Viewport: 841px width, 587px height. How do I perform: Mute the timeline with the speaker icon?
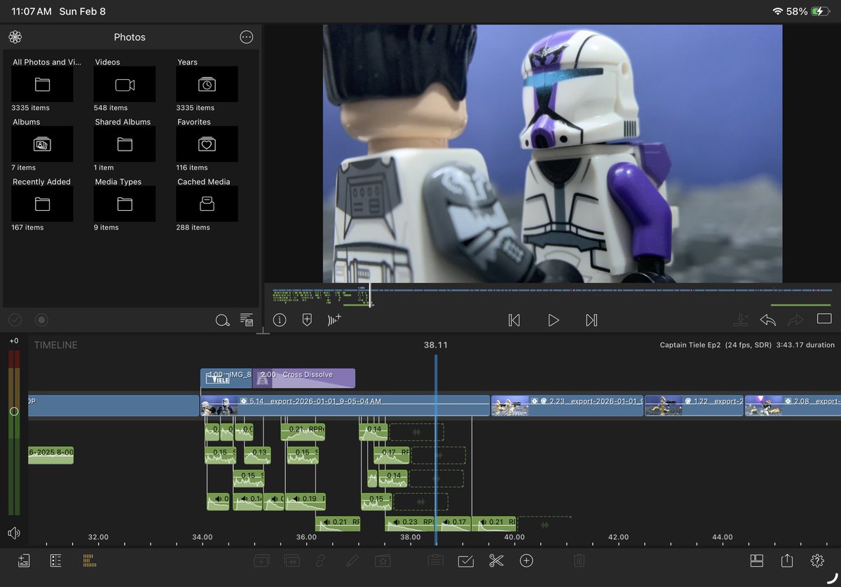[x=14, y=533]
